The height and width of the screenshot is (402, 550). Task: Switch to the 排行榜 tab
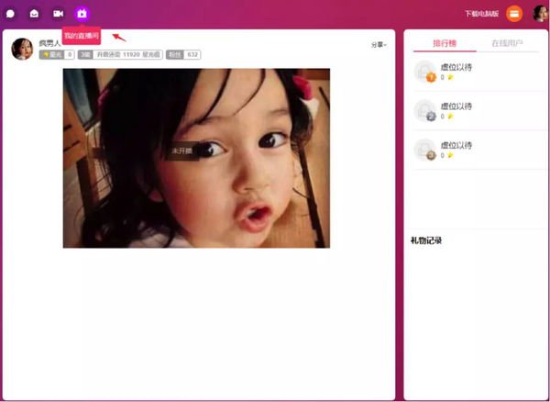[x=445, y=43]
